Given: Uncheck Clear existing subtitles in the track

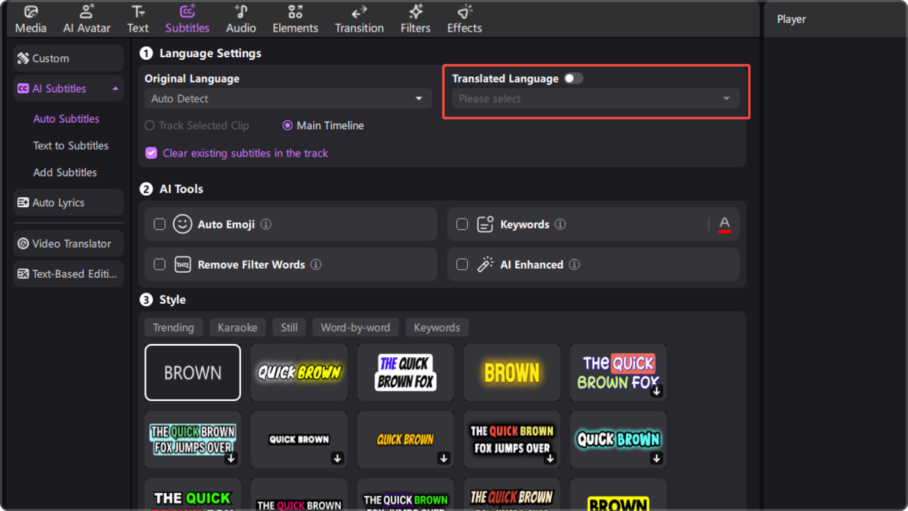Looking at the screenshot, I should click(151, 153).
